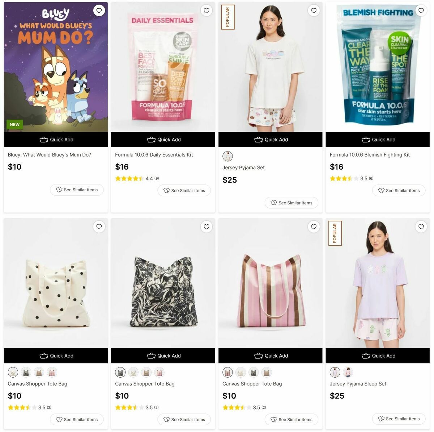See Similar items for Jersey Pyjama Sleep Set
Screen dimensions: 434x432
(399, 419)
